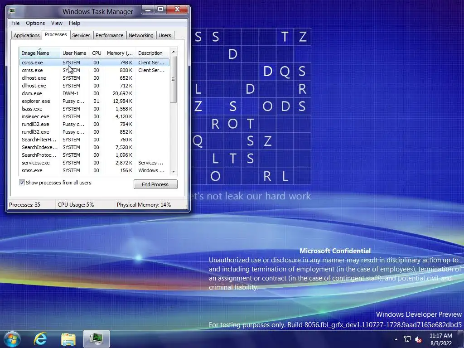Select rundll32.exe row with 852 K

(x=94, y=132)
